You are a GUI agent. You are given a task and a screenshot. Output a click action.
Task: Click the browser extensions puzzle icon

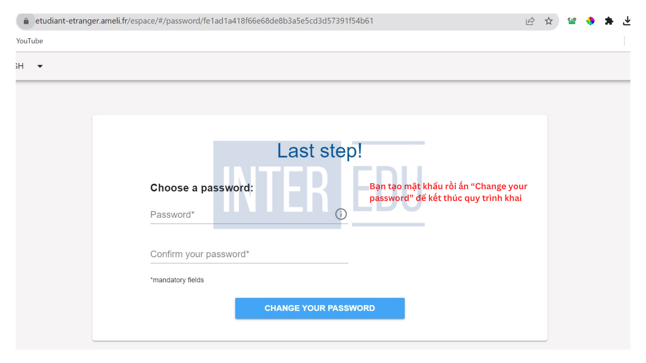[608, 21]
